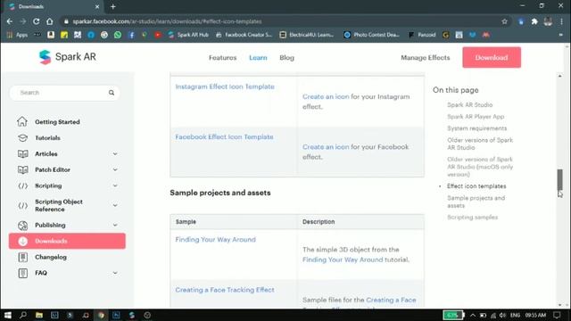Click the Changelog document icon

(22, 257)
